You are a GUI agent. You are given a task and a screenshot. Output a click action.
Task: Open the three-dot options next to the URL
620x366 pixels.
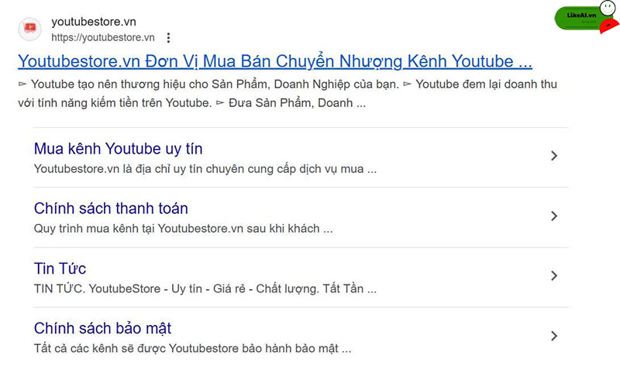point(168,37)
